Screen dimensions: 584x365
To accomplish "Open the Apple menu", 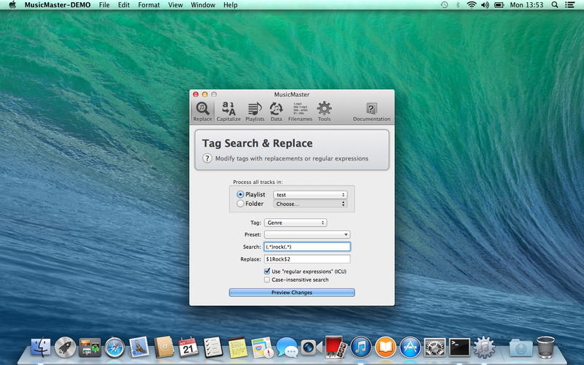I will tap(12, 5).
